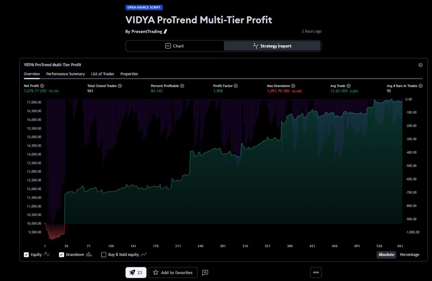Toggle the Equity checkbox
The height and width of the screenshot is (281, 432).
[x=26, y=255]
